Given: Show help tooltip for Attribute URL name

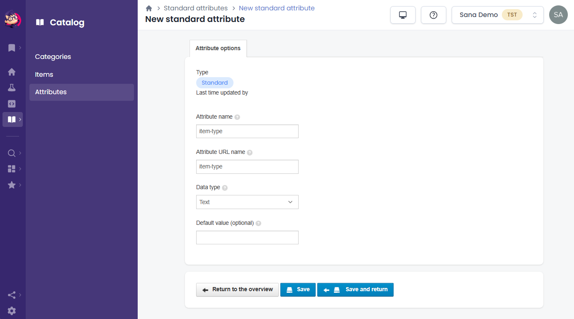Looking at the screenshot, I should (250, 153).
